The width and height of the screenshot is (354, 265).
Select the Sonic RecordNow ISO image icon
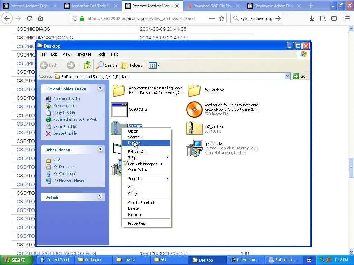click(x=194, y=109)
